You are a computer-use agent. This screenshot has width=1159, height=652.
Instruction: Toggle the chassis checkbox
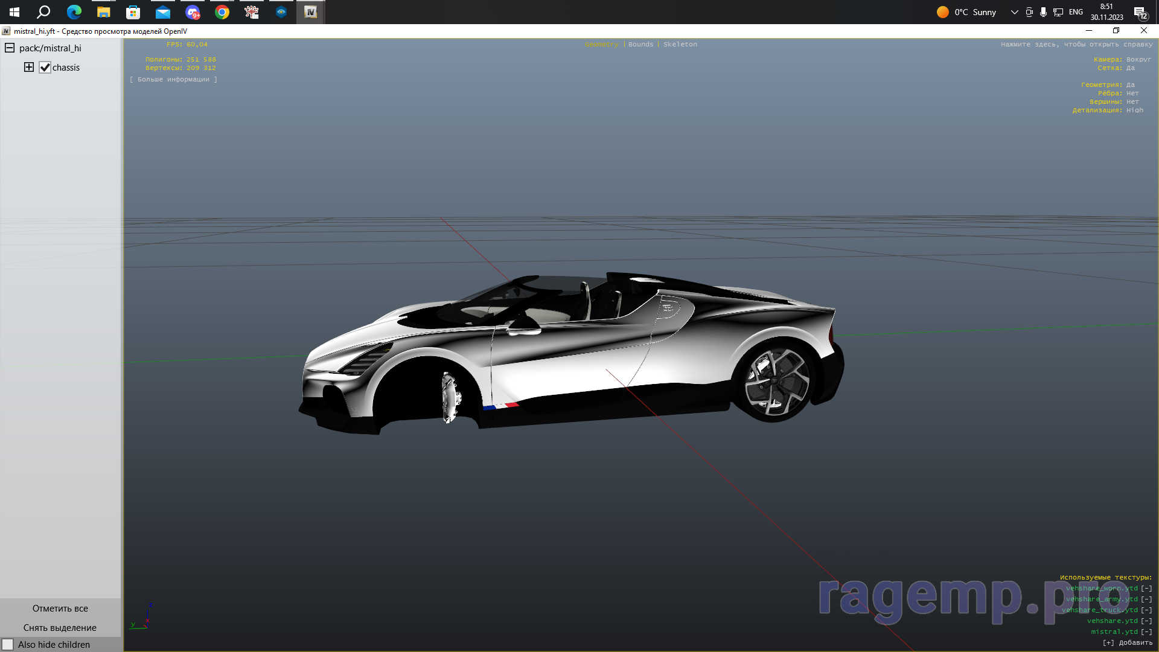45,68
